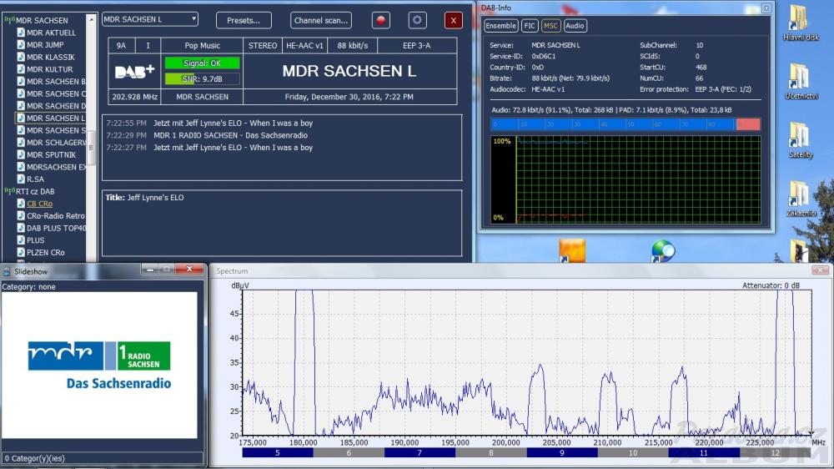Open the Hlavní disk desktop folder
Viewport: 834px width, 469px height.
[x=801, y=23]
